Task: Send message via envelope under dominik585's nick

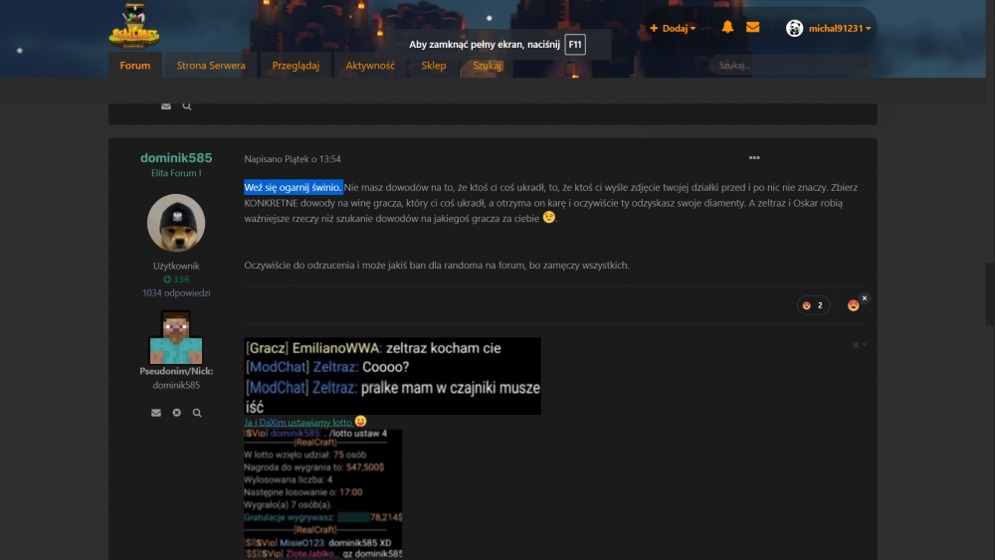Action: click(x=156, y=413)
